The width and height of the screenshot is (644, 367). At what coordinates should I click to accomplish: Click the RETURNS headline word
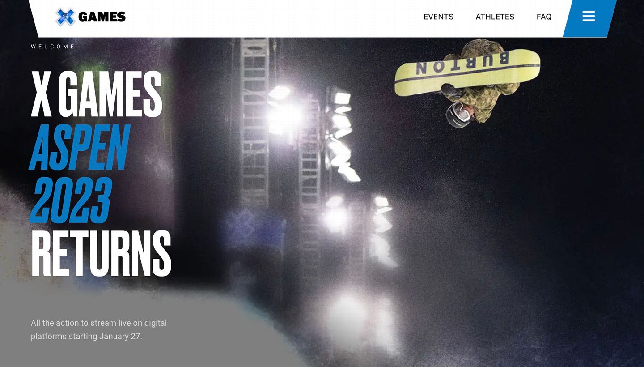click(101, 253)
